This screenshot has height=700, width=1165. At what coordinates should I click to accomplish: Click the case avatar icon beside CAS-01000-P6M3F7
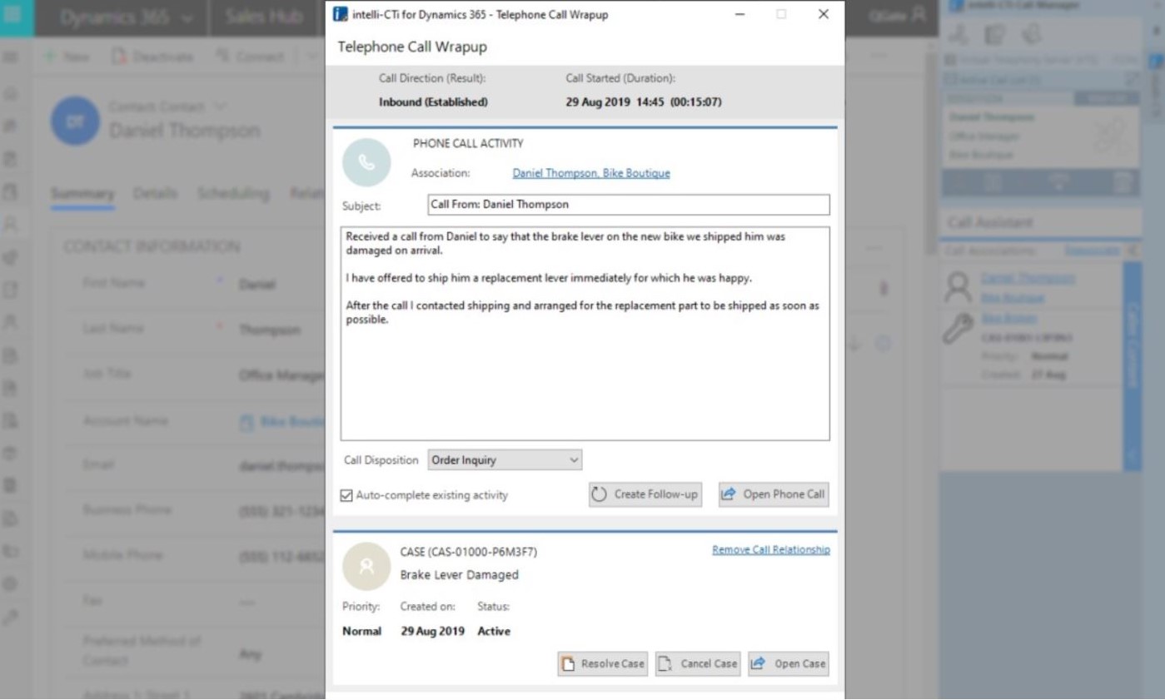[366, 566]
